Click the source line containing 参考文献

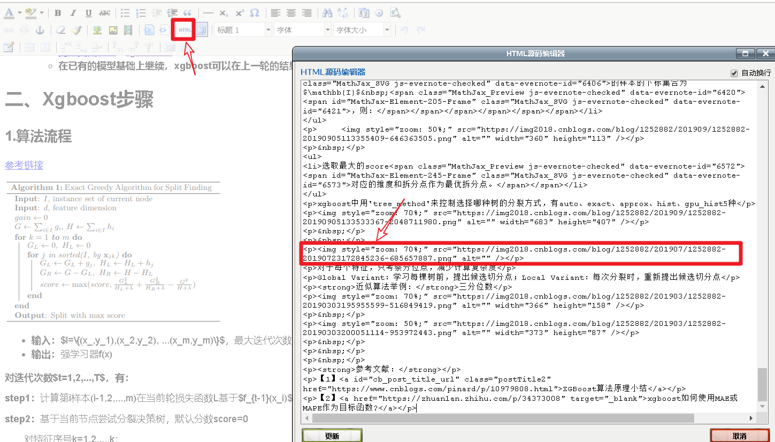(x=382, y=369)
